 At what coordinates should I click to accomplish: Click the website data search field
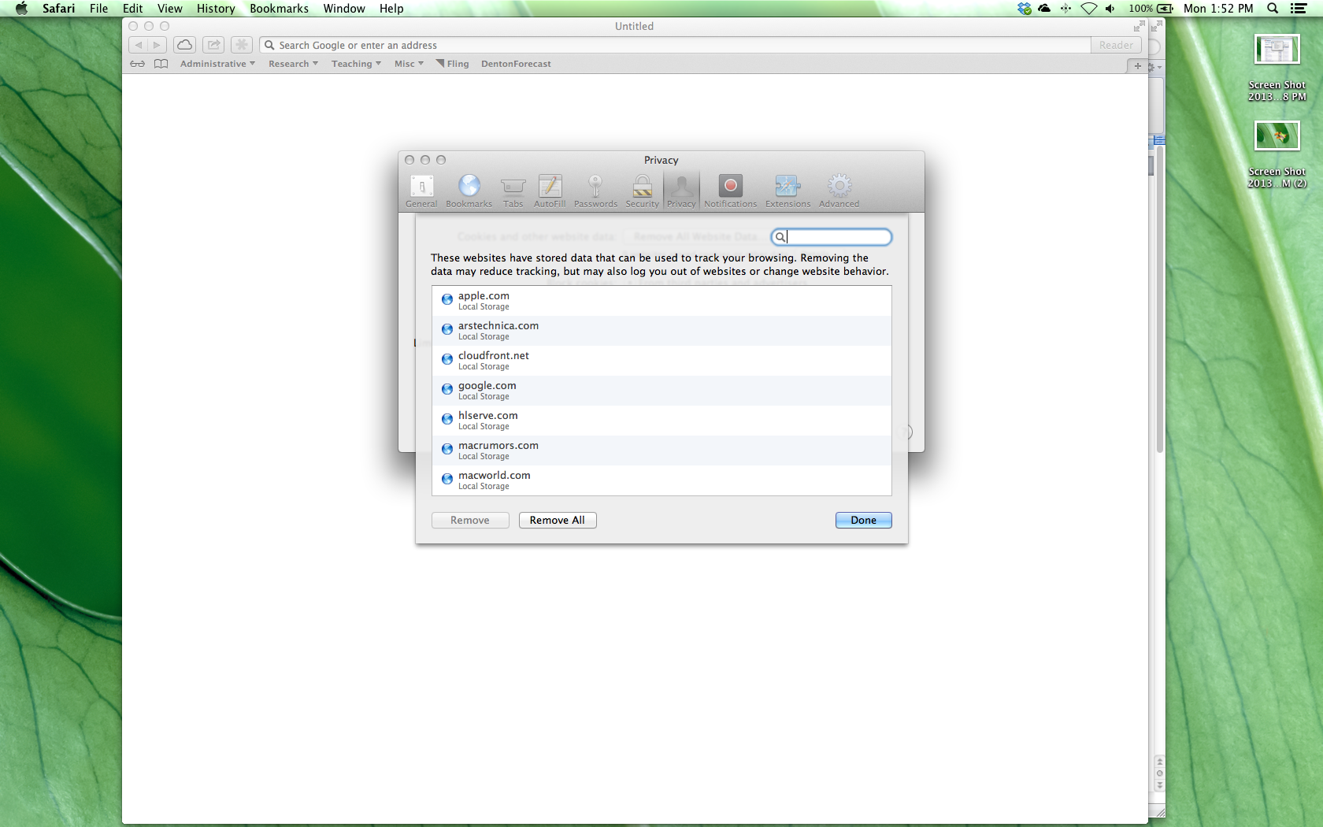(x=832, y=237)
